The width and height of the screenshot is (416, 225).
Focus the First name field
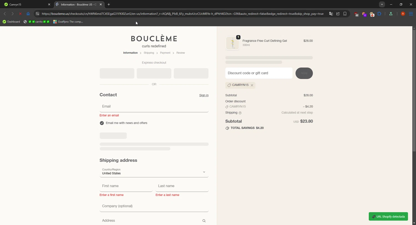coord(126,186)
